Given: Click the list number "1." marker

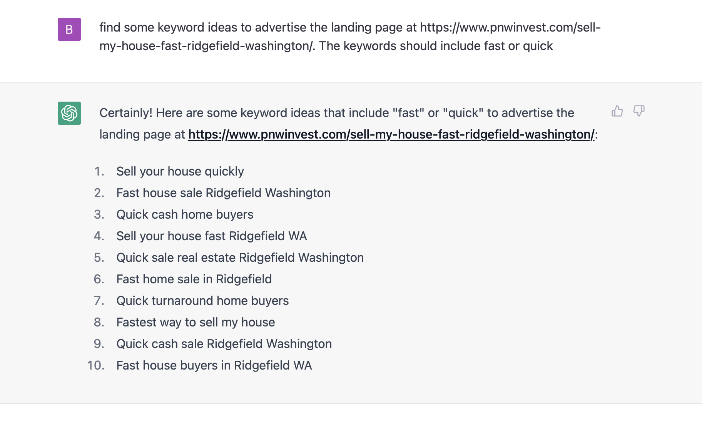Looking at the screenshot, I should click(99, 171).
